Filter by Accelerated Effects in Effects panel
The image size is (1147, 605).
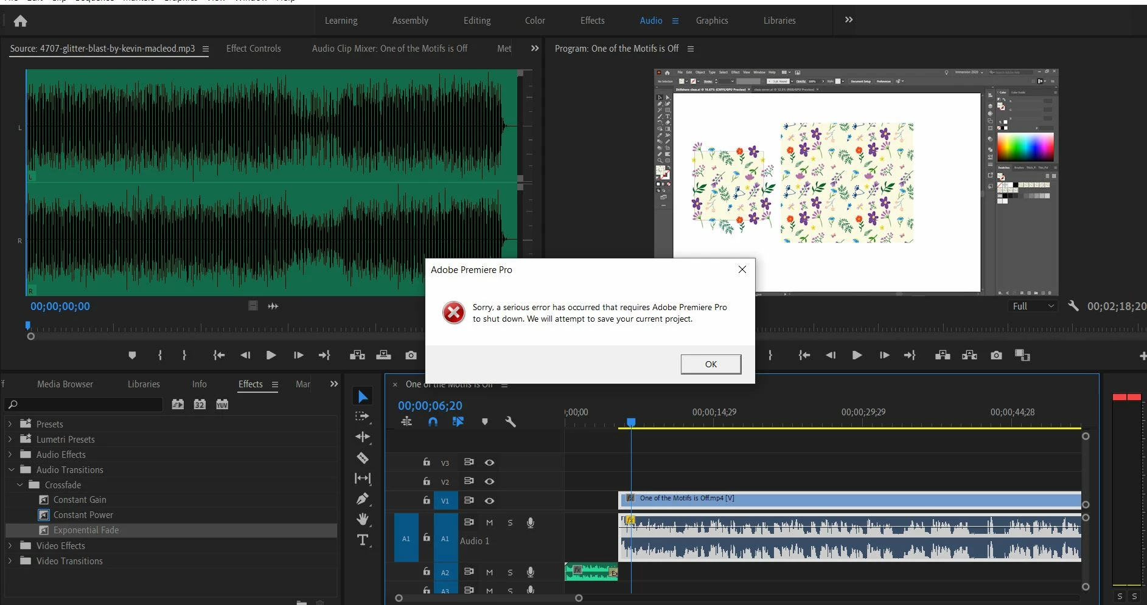(178, 404)
